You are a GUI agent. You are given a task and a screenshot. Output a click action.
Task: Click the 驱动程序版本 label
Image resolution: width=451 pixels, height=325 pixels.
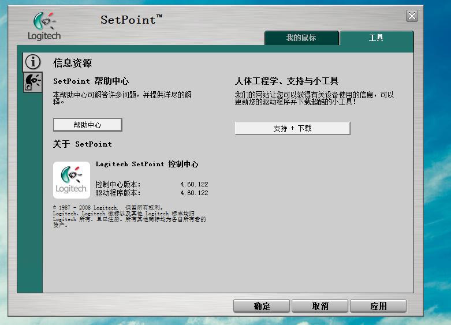[x=118, y=193]
